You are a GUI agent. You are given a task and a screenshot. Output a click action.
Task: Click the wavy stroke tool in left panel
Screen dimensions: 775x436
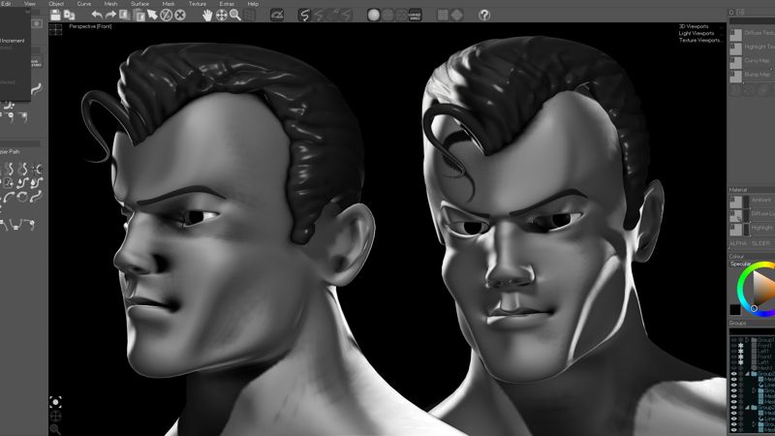coord(37,89)
